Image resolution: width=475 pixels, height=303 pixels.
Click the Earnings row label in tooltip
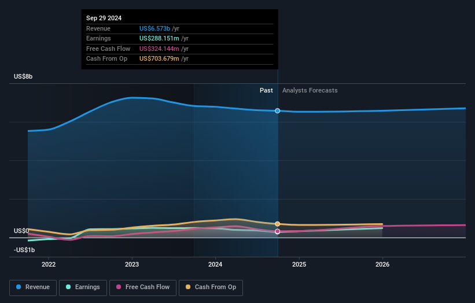[98, 38]
